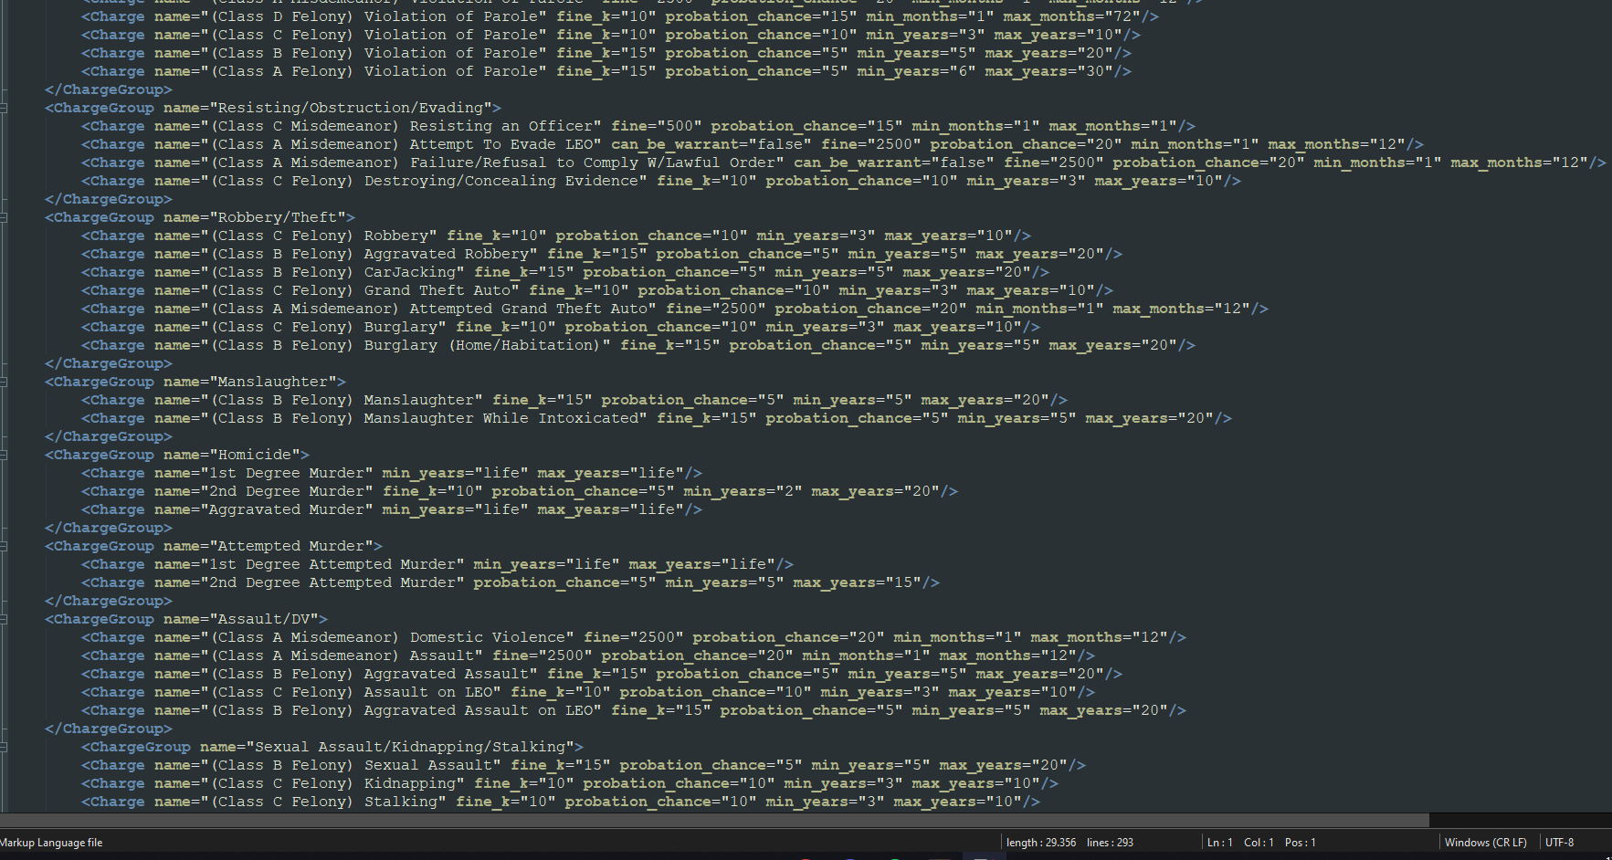Collapse the Resisting/Obstruction/Evading ChargeGroup fold marker

coord(4,108)
